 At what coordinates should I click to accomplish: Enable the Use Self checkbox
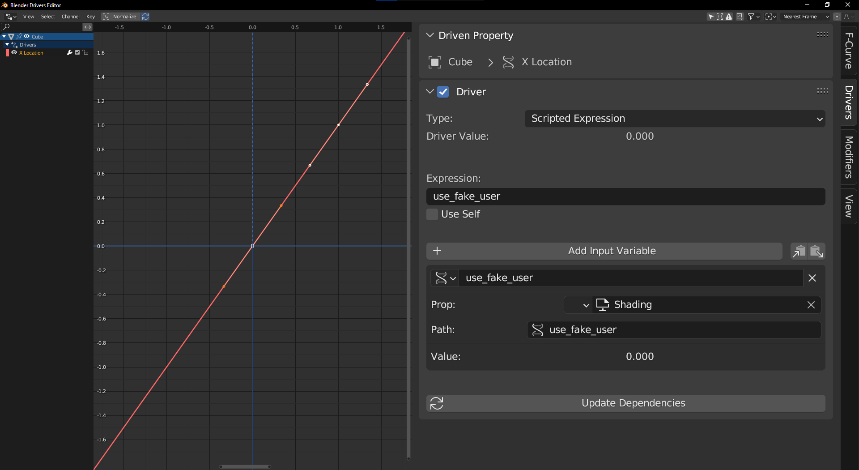432,214
